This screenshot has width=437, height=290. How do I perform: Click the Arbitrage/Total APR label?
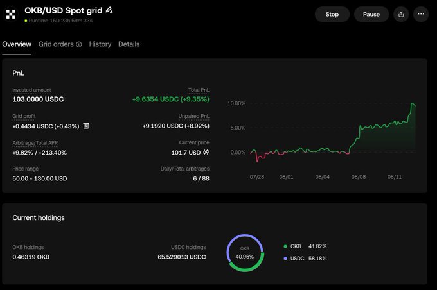click(35, 143)
